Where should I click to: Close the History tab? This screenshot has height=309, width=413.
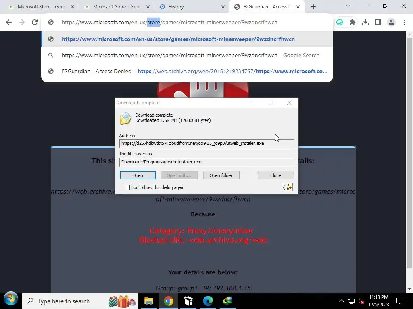point(223,7)
